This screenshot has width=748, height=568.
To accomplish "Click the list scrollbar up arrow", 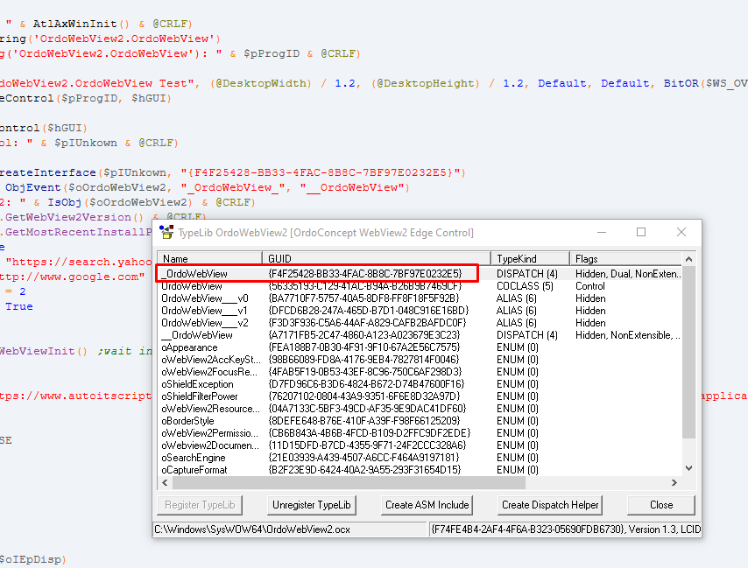I will 688,259.
